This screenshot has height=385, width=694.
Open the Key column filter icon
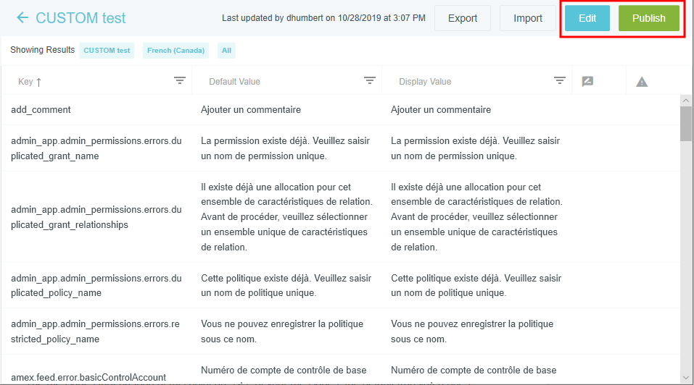(180, 81)
